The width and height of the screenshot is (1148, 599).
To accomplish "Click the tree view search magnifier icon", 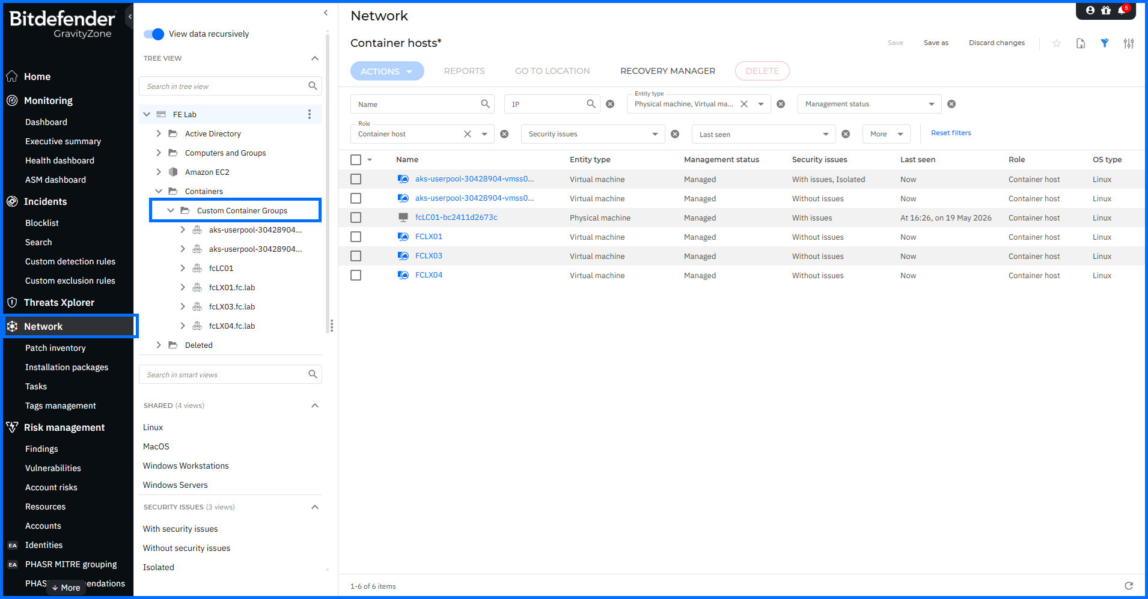I will (x=313, y=86).
